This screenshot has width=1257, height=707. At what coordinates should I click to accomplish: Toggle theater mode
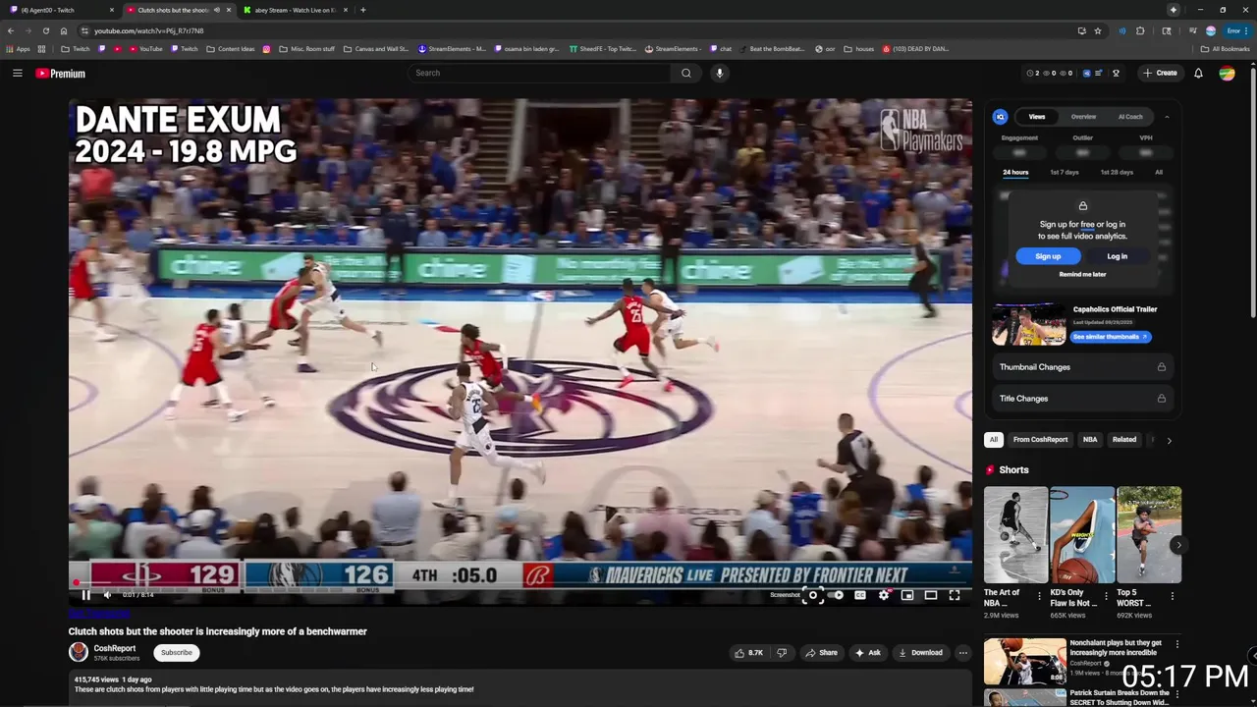[931, 595]
